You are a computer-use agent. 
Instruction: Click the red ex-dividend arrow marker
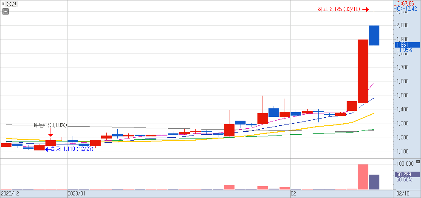51,135
